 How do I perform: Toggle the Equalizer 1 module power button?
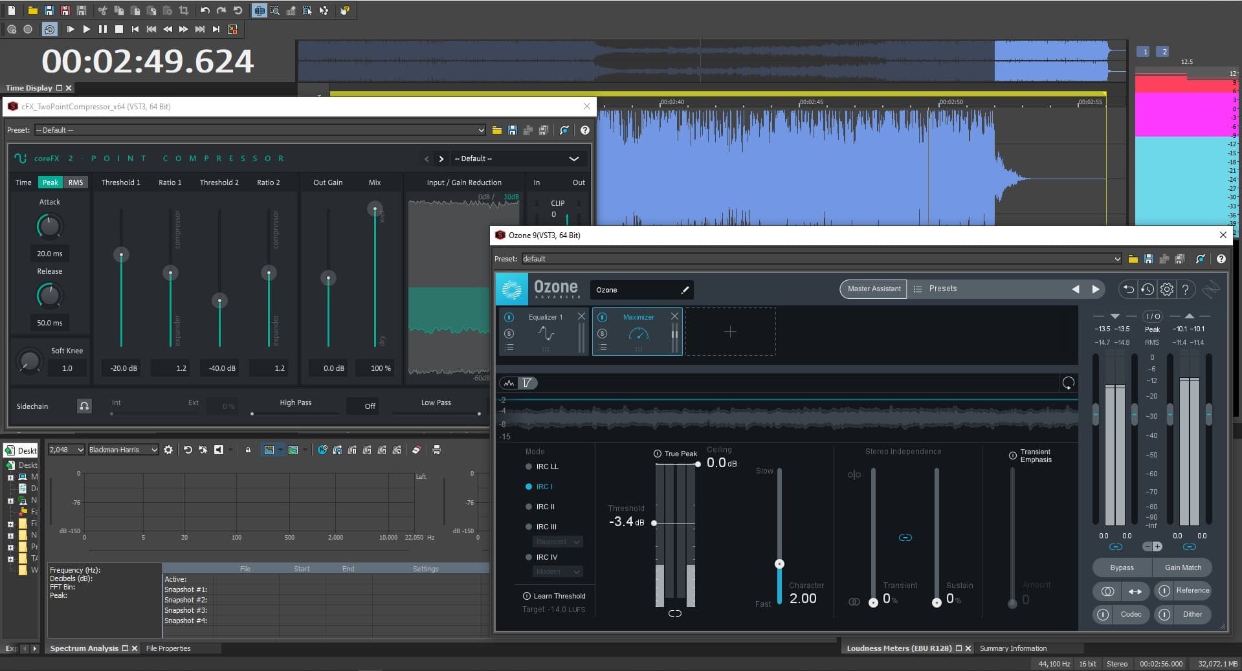tap(509, 317)
